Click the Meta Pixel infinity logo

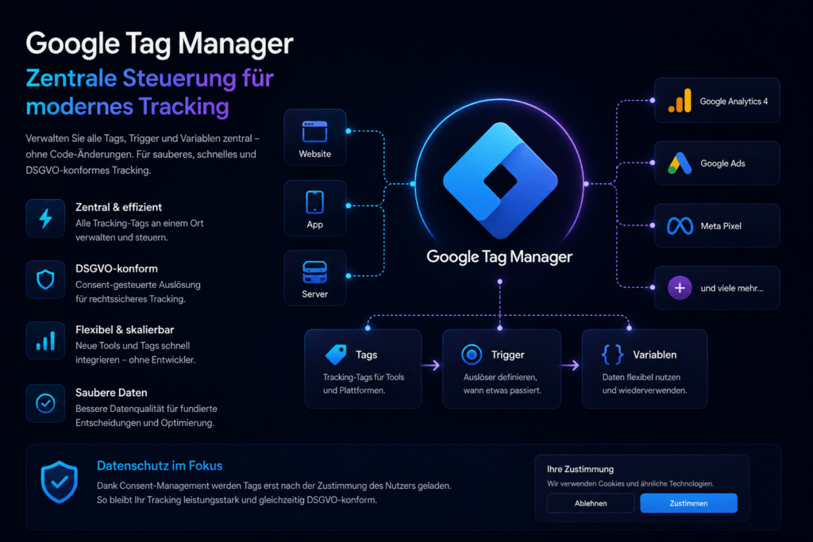[x=680, y=226]
